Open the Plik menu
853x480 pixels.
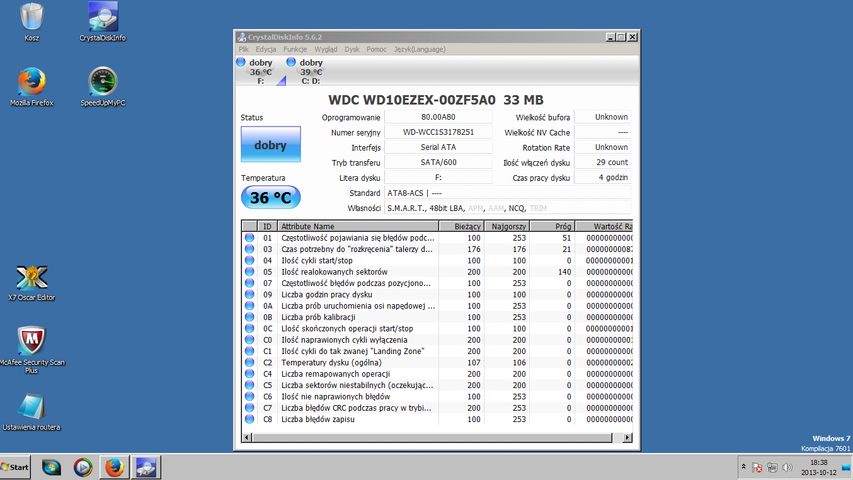(x=244, y=49)
